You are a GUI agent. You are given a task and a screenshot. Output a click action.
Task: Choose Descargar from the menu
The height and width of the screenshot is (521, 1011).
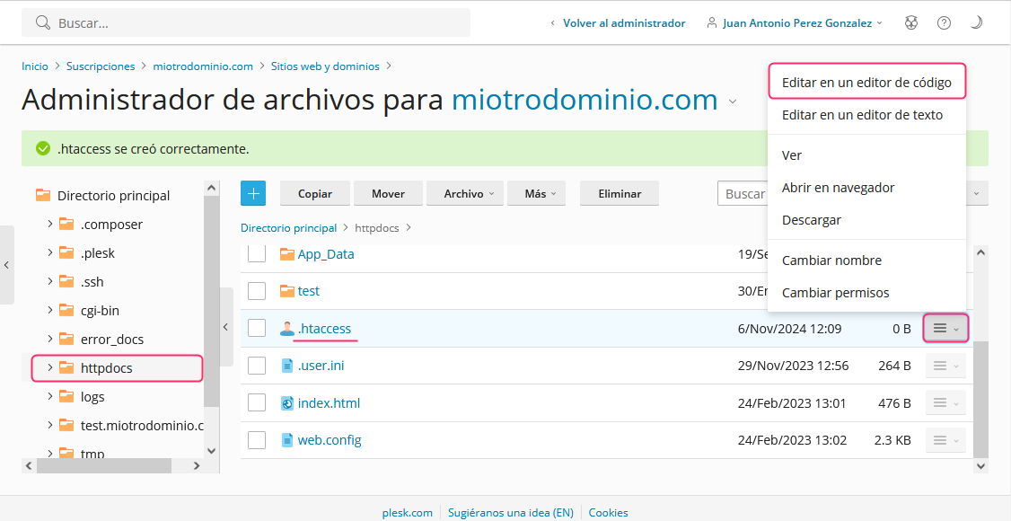coord(866,220)
